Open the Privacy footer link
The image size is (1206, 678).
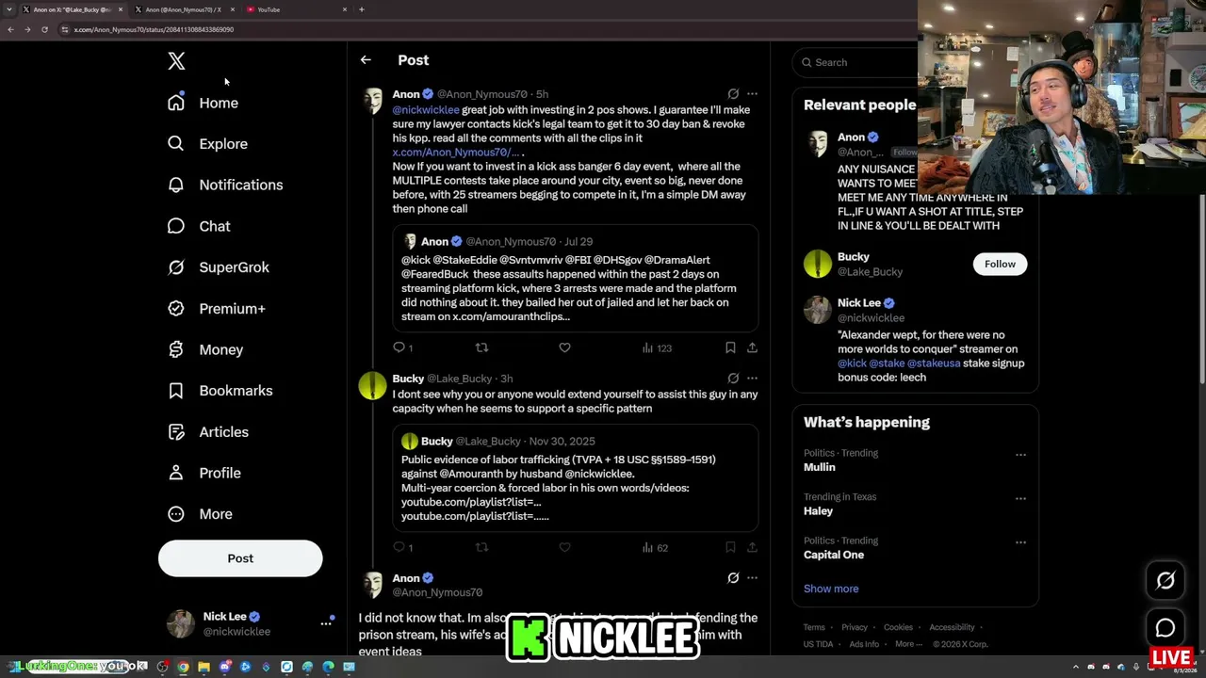855,627
